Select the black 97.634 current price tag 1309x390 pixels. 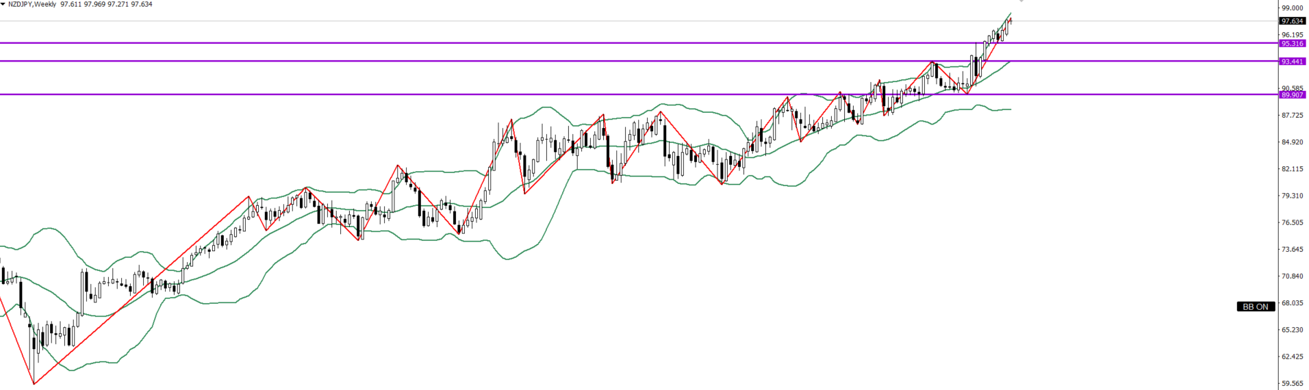tap(1292, 21)
